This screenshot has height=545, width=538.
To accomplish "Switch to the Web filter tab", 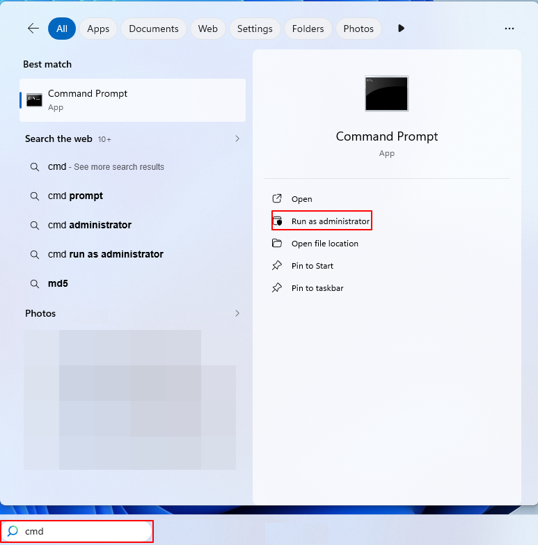I will coord(208,29).
